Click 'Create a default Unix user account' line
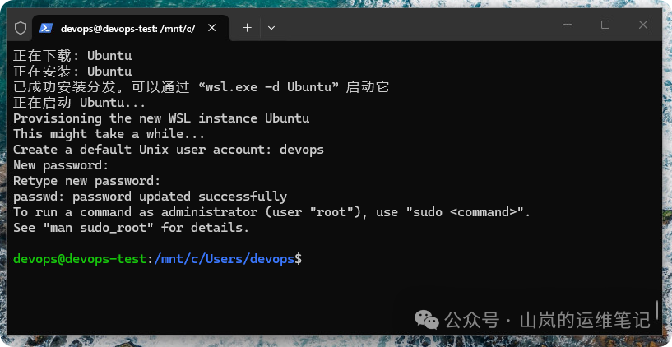 [169, 150]
